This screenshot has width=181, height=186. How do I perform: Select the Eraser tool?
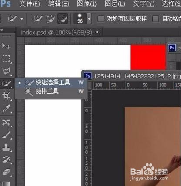[6, 172]
